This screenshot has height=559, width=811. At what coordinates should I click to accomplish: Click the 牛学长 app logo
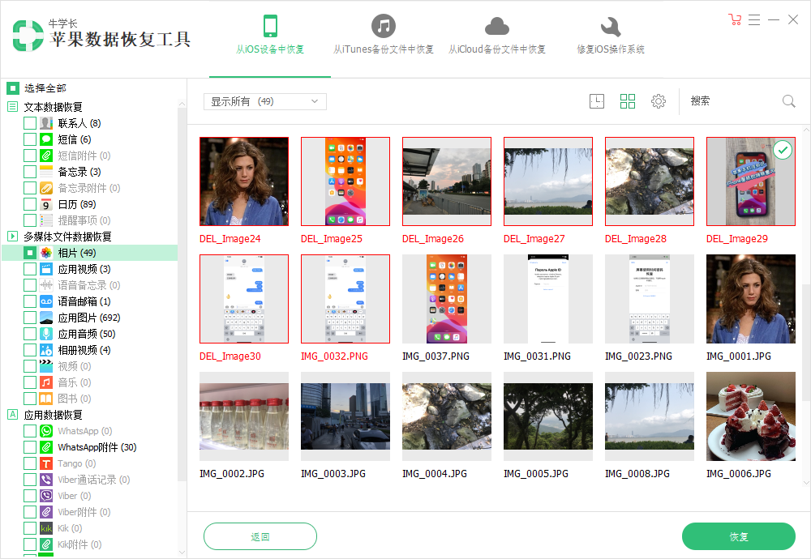pyautogui.click(x=28, y=36)
